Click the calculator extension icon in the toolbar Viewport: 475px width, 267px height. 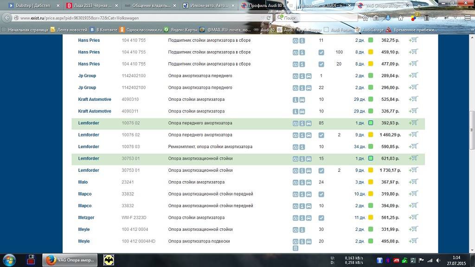click(x=427, y=18)
